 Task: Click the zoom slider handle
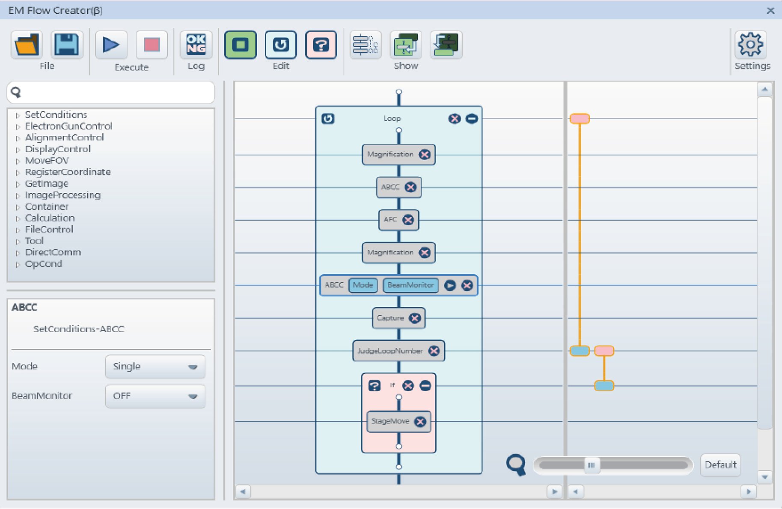[591, 465]
